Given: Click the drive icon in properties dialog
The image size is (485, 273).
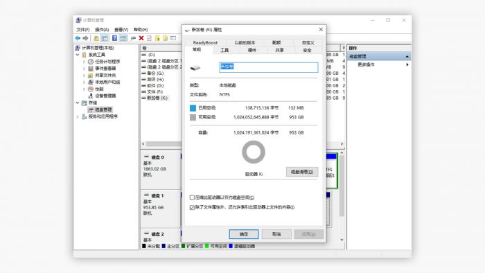Looking at the screenshot, I should (x=195, y=68).
